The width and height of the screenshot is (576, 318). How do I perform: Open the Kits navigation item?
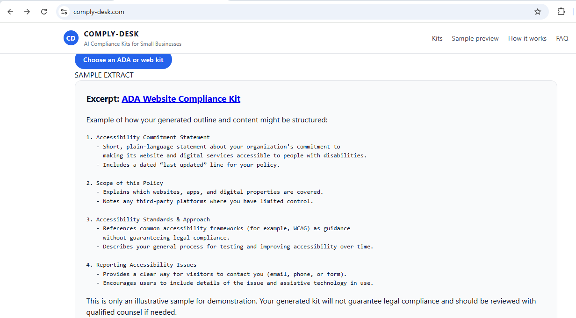[437, 38]
